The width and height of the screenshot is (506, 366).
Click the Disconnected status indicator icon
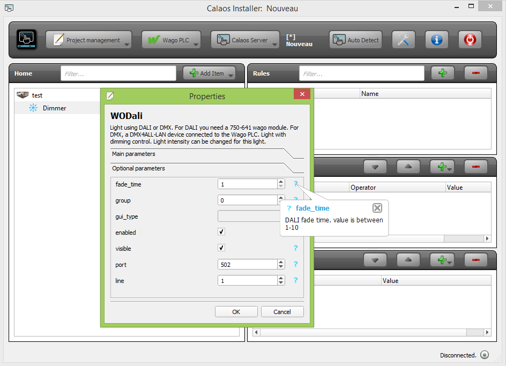pyautogui.click(x=485, y=355)
